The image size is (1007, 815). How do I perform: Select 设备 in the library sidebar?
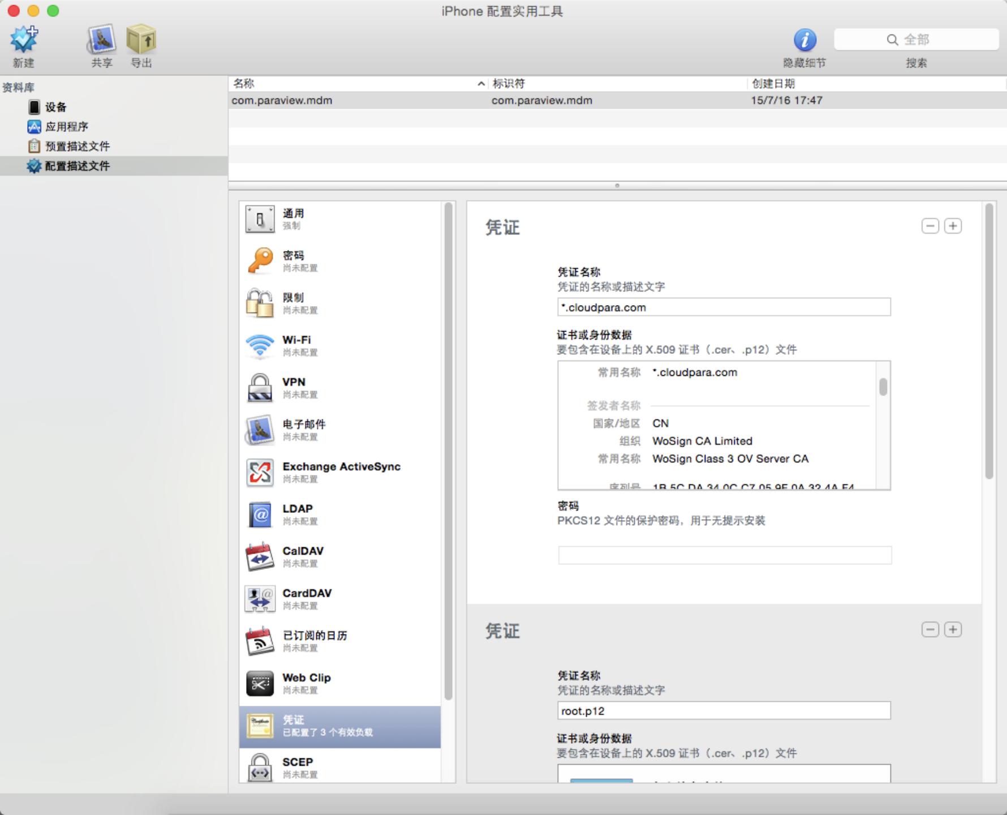click(55, 107)
